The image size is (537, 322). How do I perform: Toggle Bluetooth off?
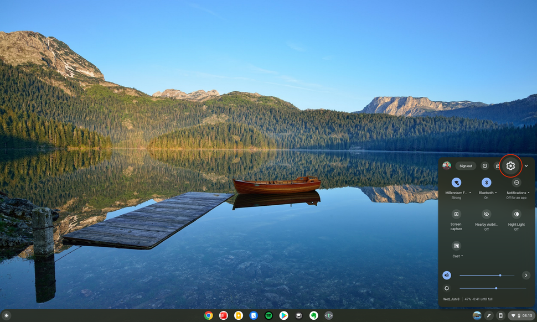487,181
